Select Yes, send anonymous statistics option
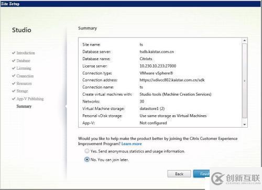Screen dimensions: 262x190 click(87, 151)
